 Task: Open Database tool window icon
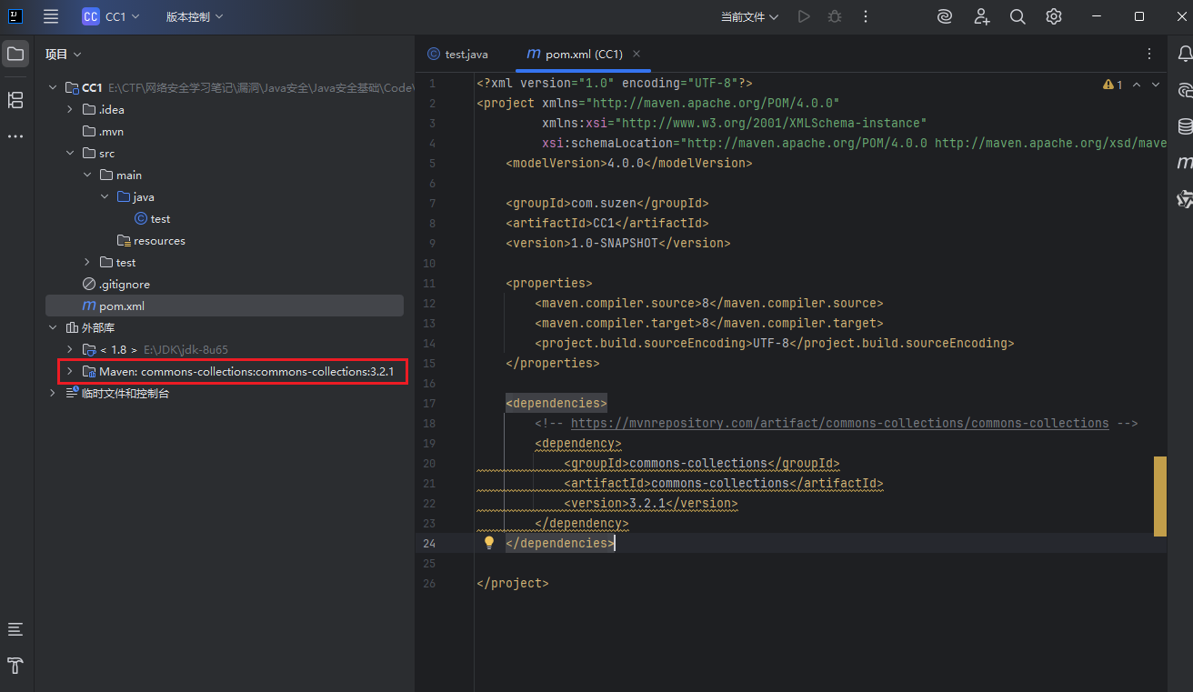click(x=1185, y=126)
